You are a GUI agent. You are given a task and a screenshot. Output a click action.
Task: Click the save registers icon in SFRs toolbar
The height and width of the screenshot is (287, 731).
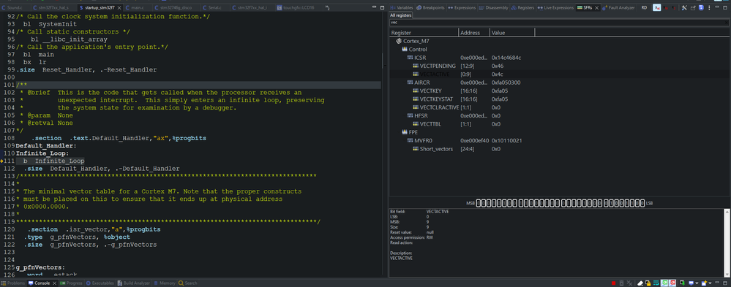click(701, 7)
